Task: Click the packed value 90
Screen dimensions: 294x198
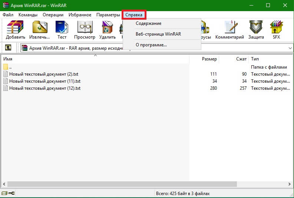Action: click(244, 74)
